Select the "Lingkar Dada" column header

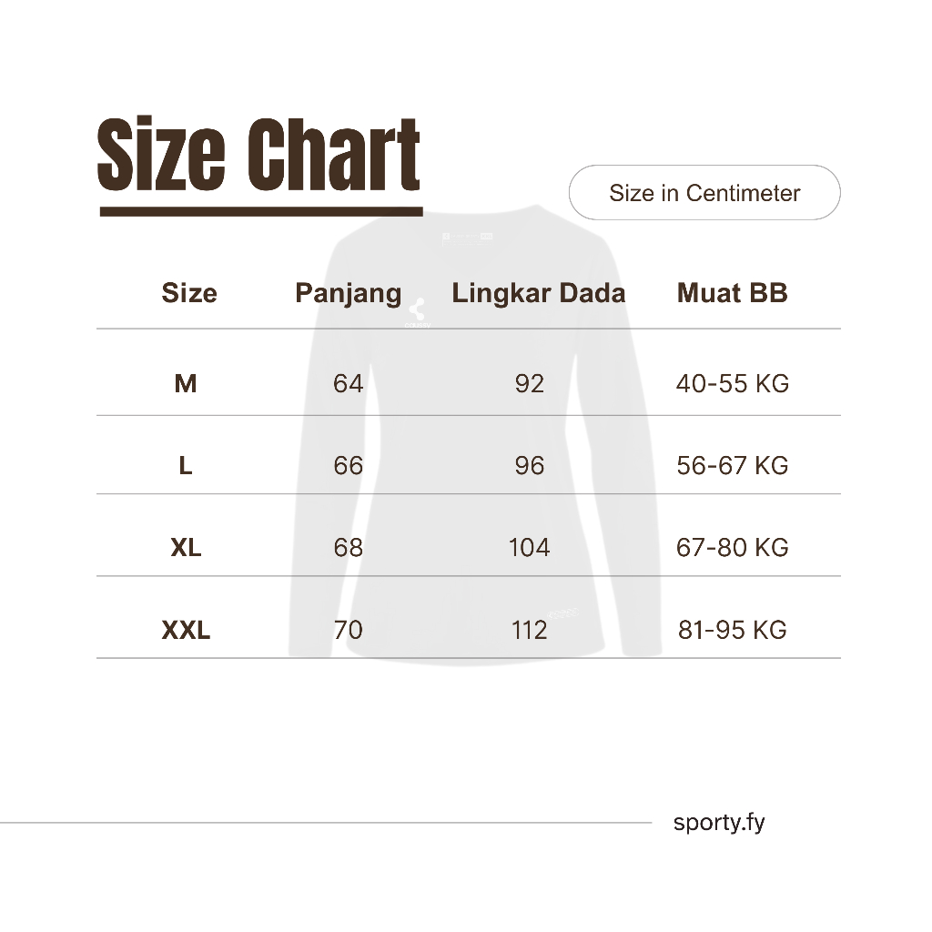pyautogui.click(x=539, y=293)
